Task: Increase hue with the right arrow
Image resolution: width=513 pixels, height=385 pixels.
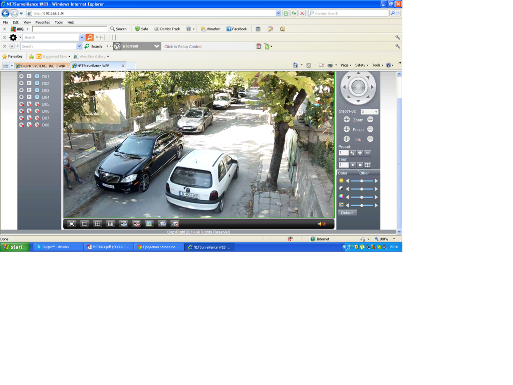Action: pos(376,205)
